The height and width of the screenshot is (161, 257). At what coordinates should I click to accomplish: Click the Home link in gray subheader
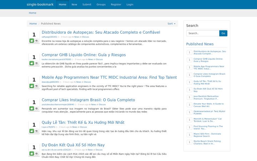[x=32, y=13]
